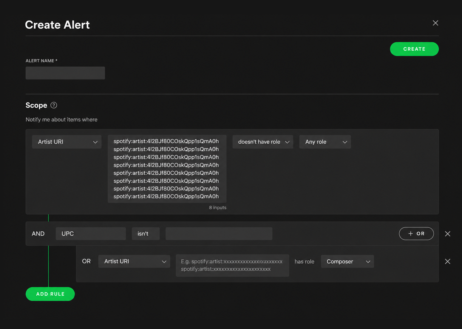Image resolution: width=462 pixels, height=329 pixels.
Task: Click the CREATE button
Action: click(414, 49)
